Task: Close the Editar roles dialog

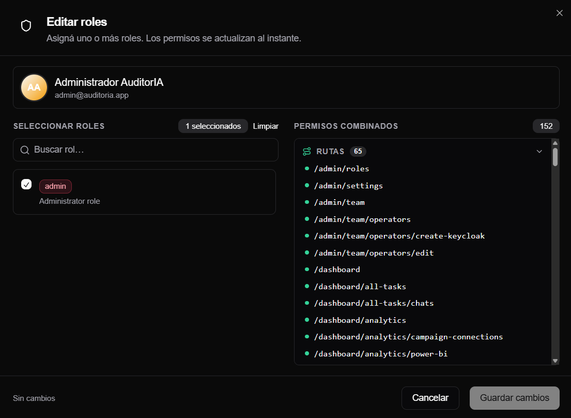Action: tap(559, 13)
